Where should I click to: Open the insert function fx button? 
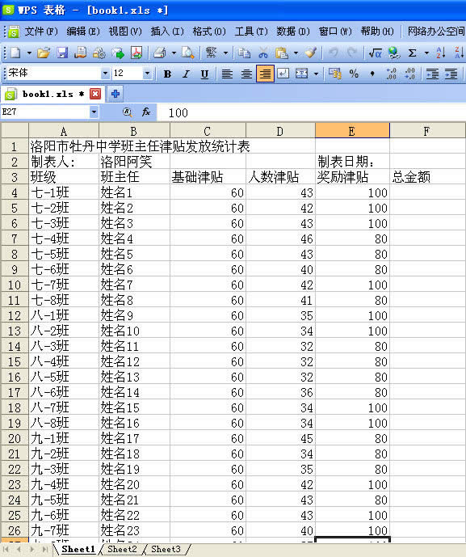click(x=146, y=112)
